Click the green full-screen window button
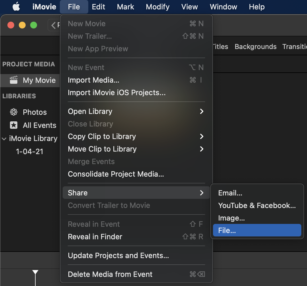Viewport: 307px width, 286px height. [34, 25]
